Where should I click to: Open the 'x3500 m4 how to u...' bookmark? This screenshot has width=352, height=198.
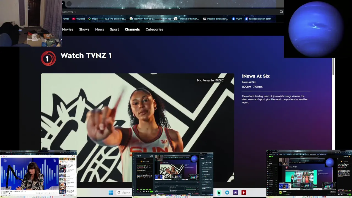click(x=142, y=19)
